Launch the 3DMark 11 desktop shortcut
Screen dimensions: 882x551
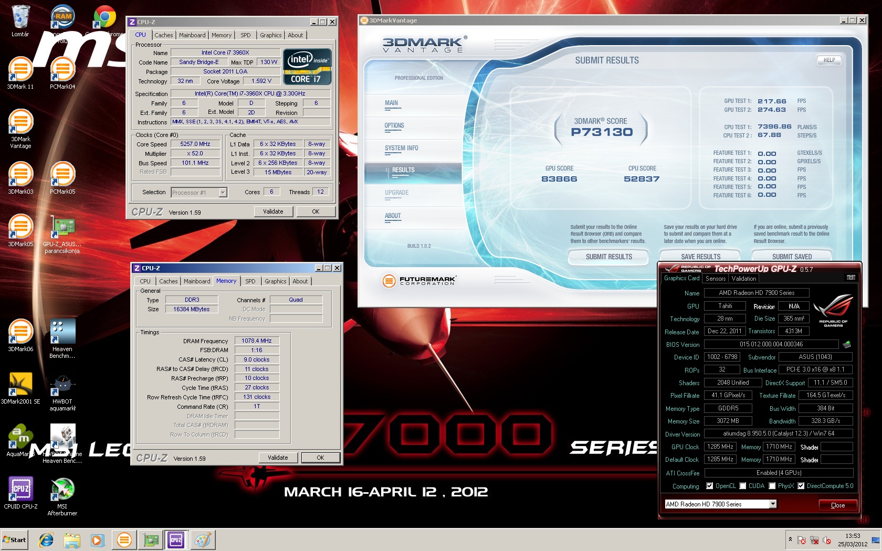click(20, 73)
